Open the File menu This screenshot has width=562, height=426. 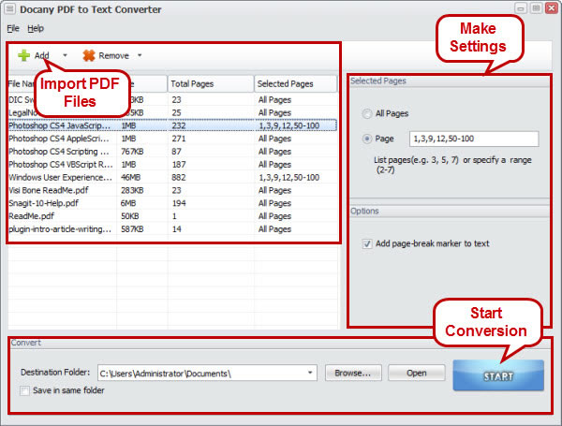point(13,28)
